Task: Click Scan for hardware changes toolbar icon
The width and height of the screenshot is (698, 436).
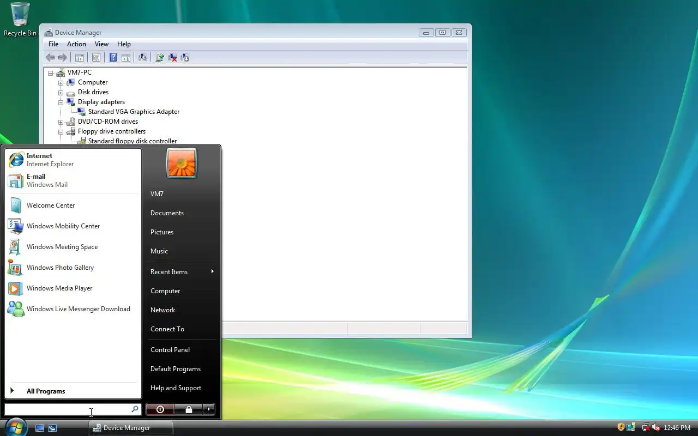Action: coord(143,57)
